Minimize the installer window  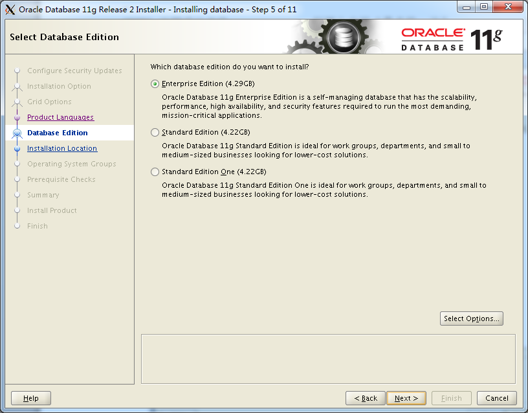pos(467,7)
